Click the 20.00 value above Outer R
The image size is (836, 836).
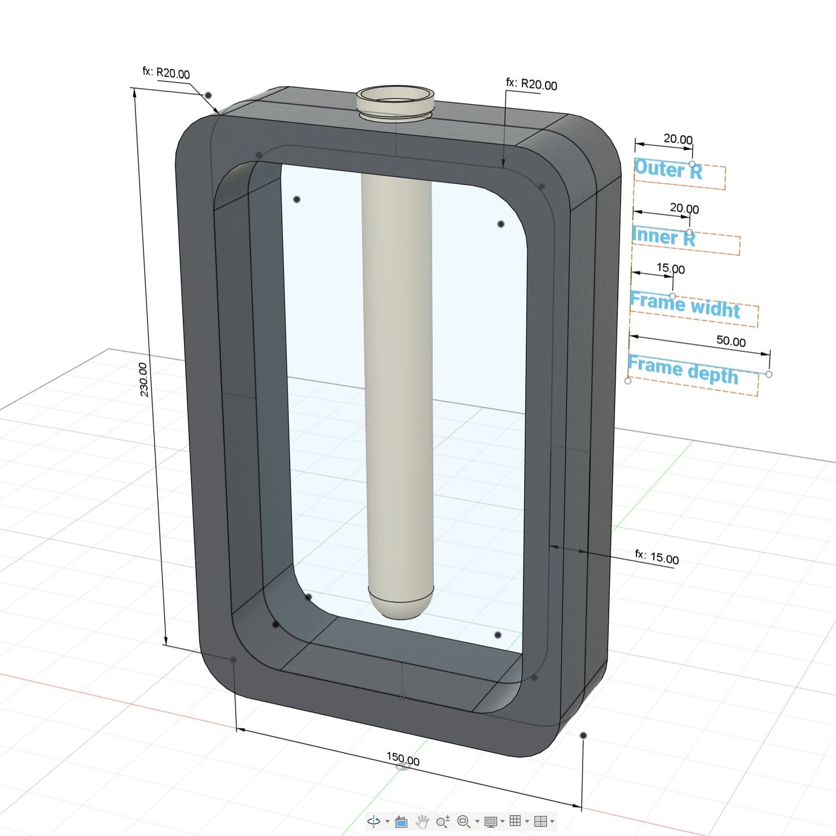678,139
